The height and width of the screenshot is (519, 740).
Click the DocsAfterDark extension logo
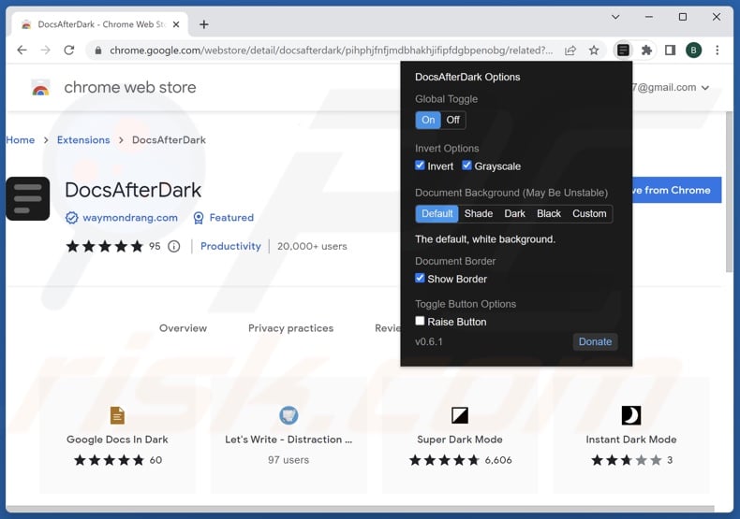28,199
